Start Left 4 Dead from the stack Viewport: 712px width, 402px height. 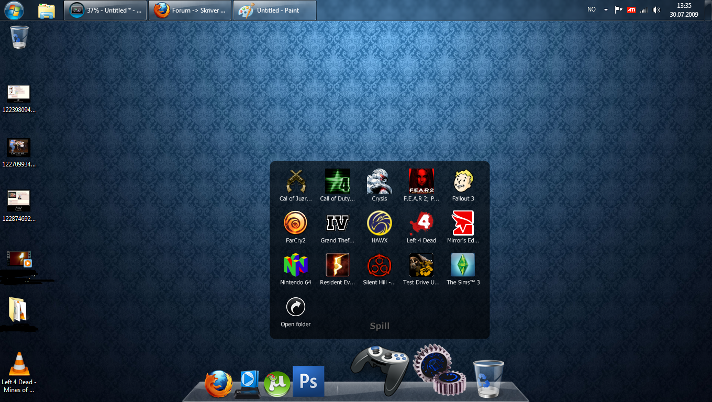pos(421,224)
